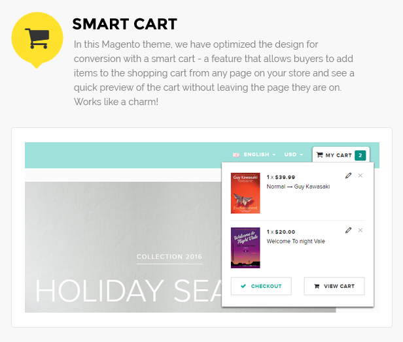Click the Welcome To night Vale product link

296,241
